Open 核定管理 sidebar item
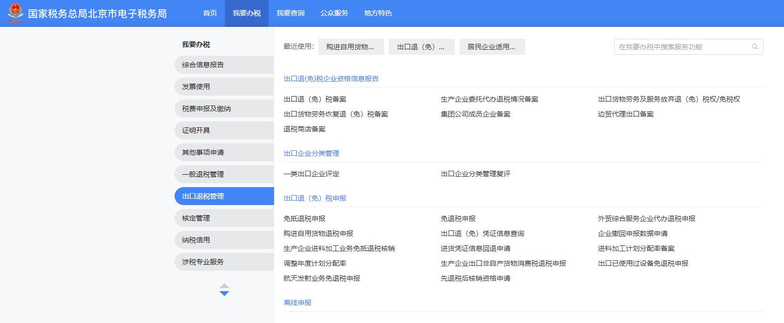 pos(224,218)
